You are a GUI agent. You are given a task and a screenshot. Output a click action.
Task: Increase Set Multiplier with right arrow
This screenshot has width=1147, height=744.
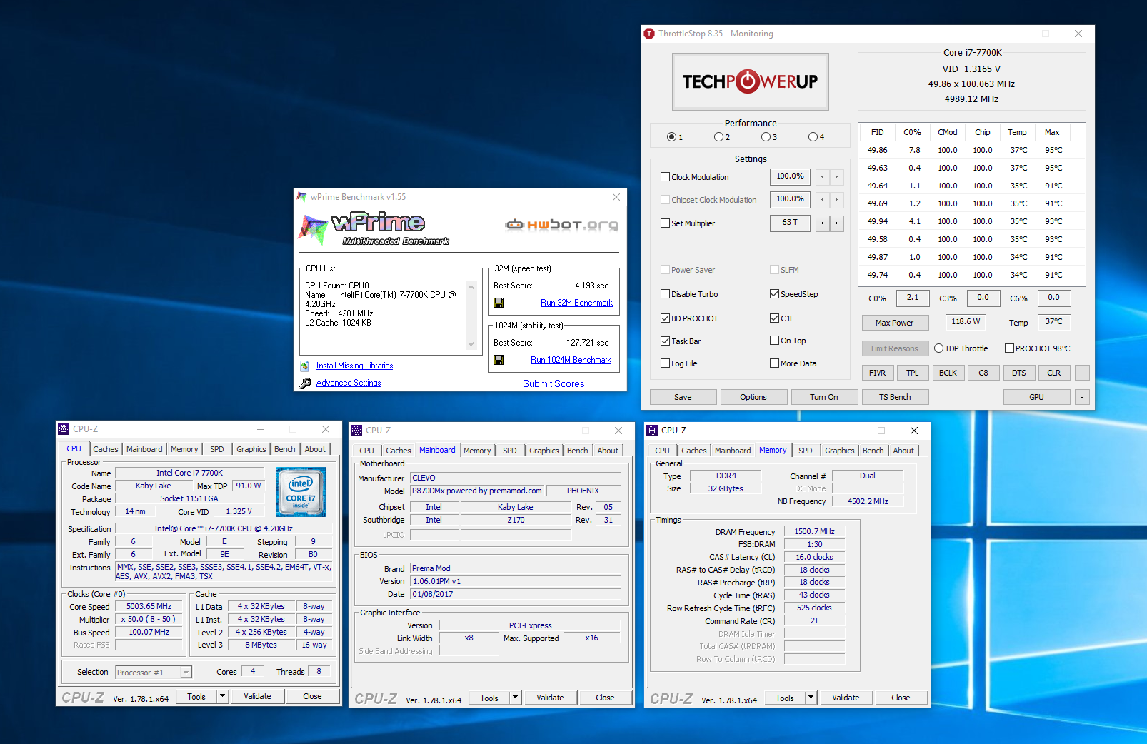[x=836, y=223]
